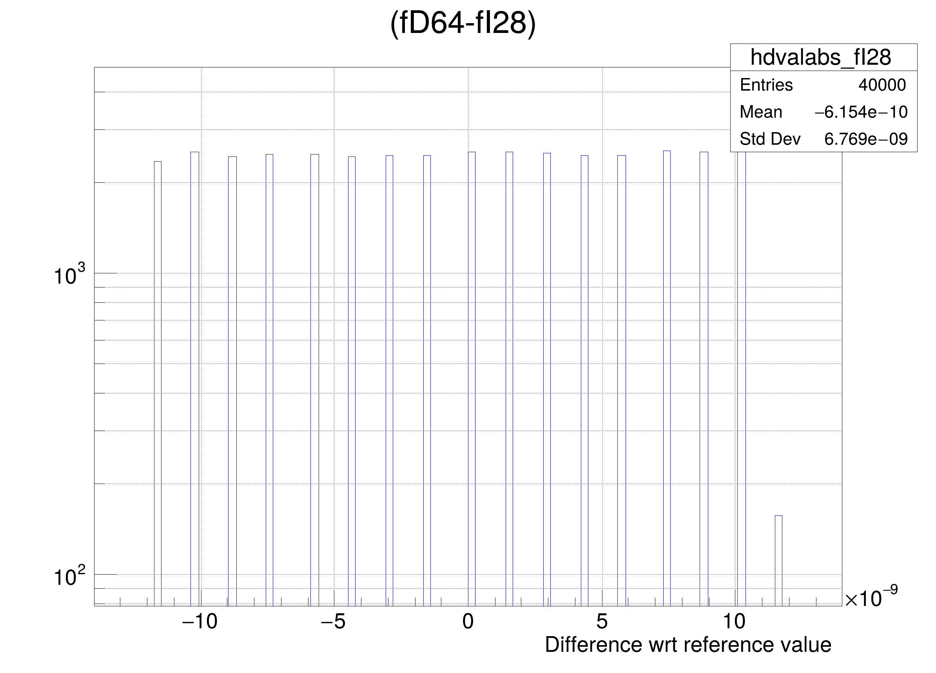Click the x-axis title Difference wrt reference value
This screenshot has height=673, width=936.
[688, 644]
